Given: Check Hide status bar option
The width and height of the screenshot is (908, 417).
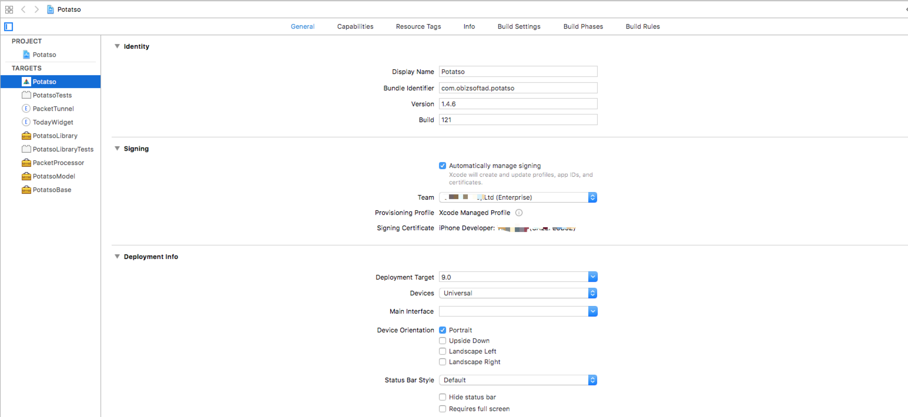Looking at the screenshot, I should [x=442, y=397].
